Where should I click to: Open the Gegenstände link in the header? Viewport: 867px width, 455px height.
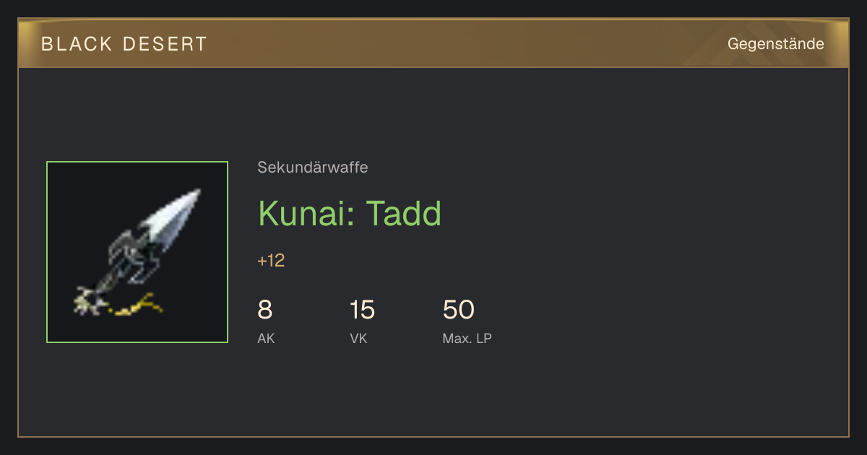pos(775,44)
